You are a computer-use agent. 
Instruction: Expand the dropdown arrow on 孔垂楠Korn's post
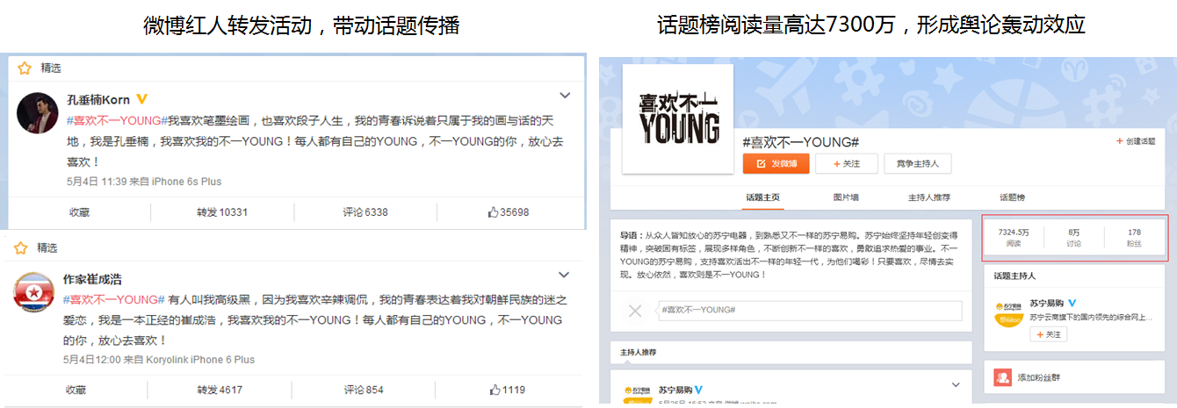(x=566, y=95)
